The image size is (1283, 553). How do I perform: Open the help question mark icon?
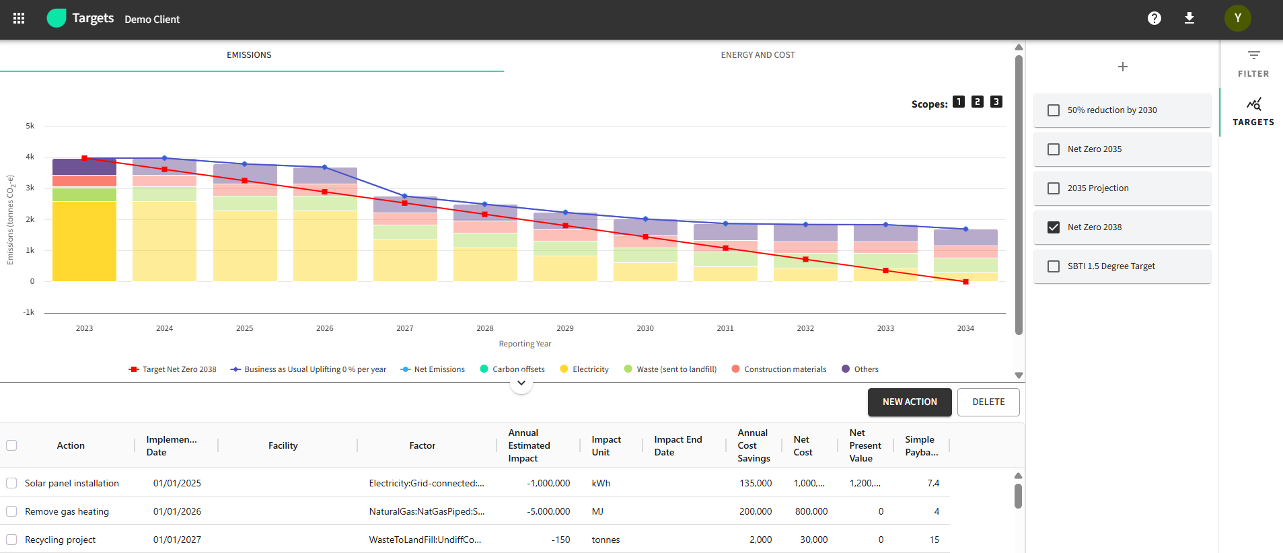coord(1154,18)
